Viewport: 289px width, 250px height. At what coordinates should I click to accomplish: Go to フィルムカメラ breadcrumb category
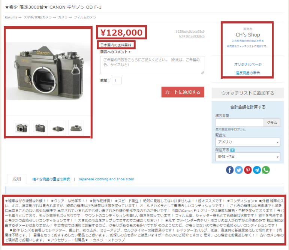85,17
